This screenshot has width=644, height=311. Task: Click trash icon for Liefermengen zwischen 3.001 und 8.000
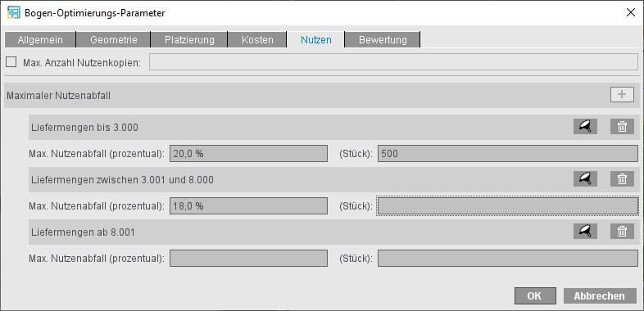point(622,179)
